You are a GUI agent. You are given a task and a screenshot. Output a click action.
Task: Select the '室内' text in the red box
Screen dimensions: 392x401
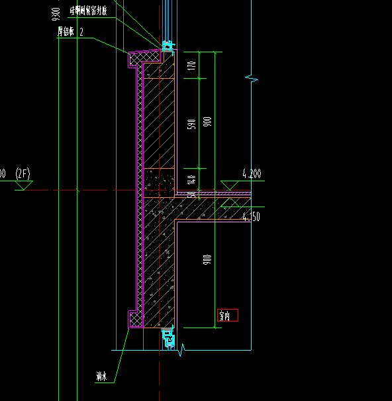(x=225, y=316)
